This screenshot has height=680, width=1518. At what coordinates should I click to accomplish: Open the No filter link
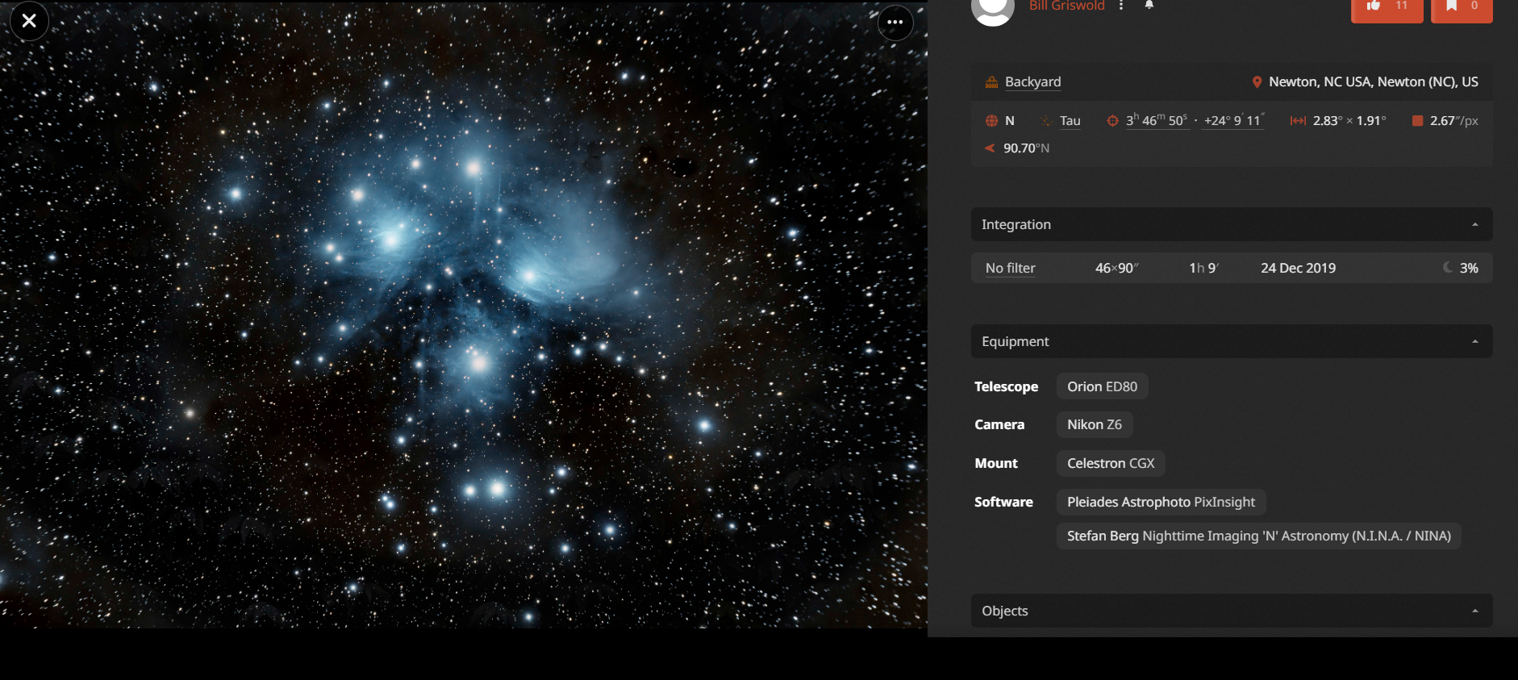(x=1010, y=268)
